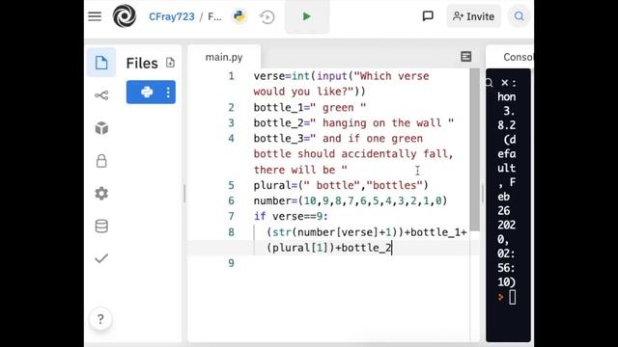This screenshot has width=618, height=347.
Task: Open the version control branch icon
Action: [101, 95]
